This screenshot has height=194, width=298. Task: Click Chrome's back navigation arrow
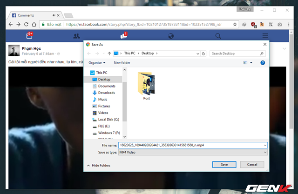[11, 24]
